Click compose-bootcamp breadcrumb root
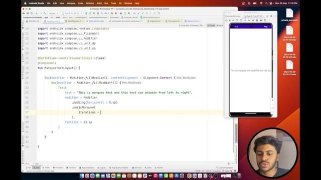 (x=32, y=17)
